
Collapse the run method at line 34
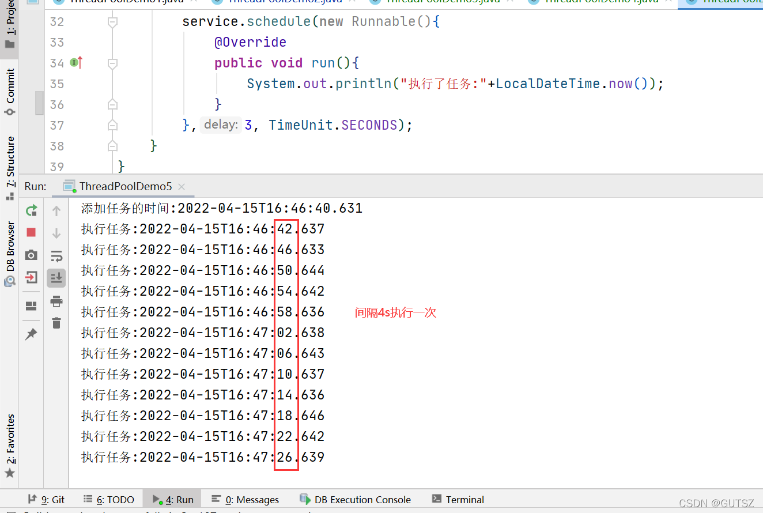point(112,63)
